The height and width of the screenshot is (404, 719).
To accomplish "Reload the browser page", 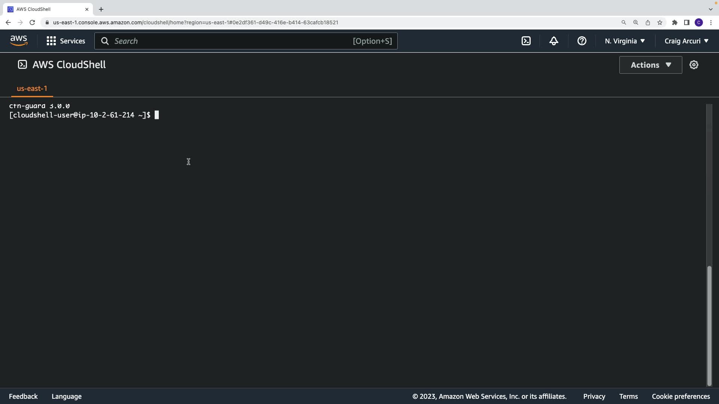I will tap(32, 22).
